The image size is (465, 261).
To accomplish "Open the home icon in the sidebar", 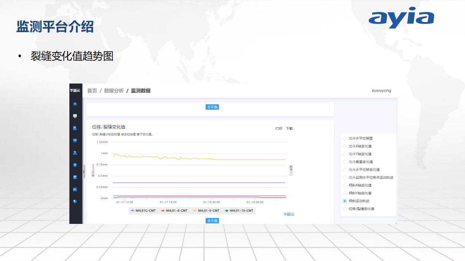I will click(75, 104).
